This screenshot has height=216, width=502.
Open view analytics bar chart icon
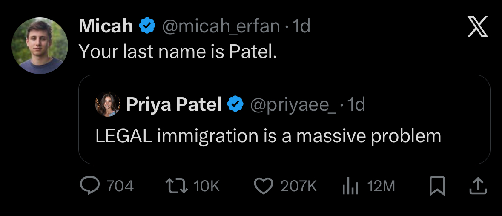(350, 186)
